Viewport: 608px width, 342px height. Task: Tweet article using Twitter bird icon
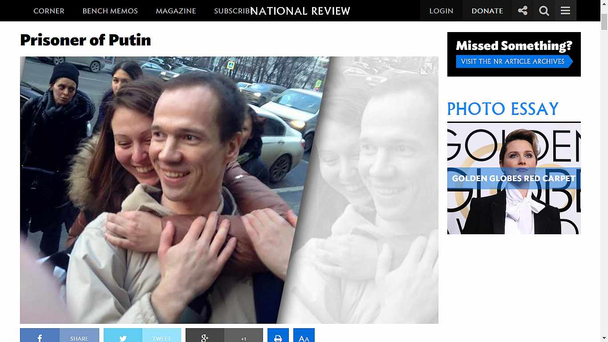tap(123, 338)
